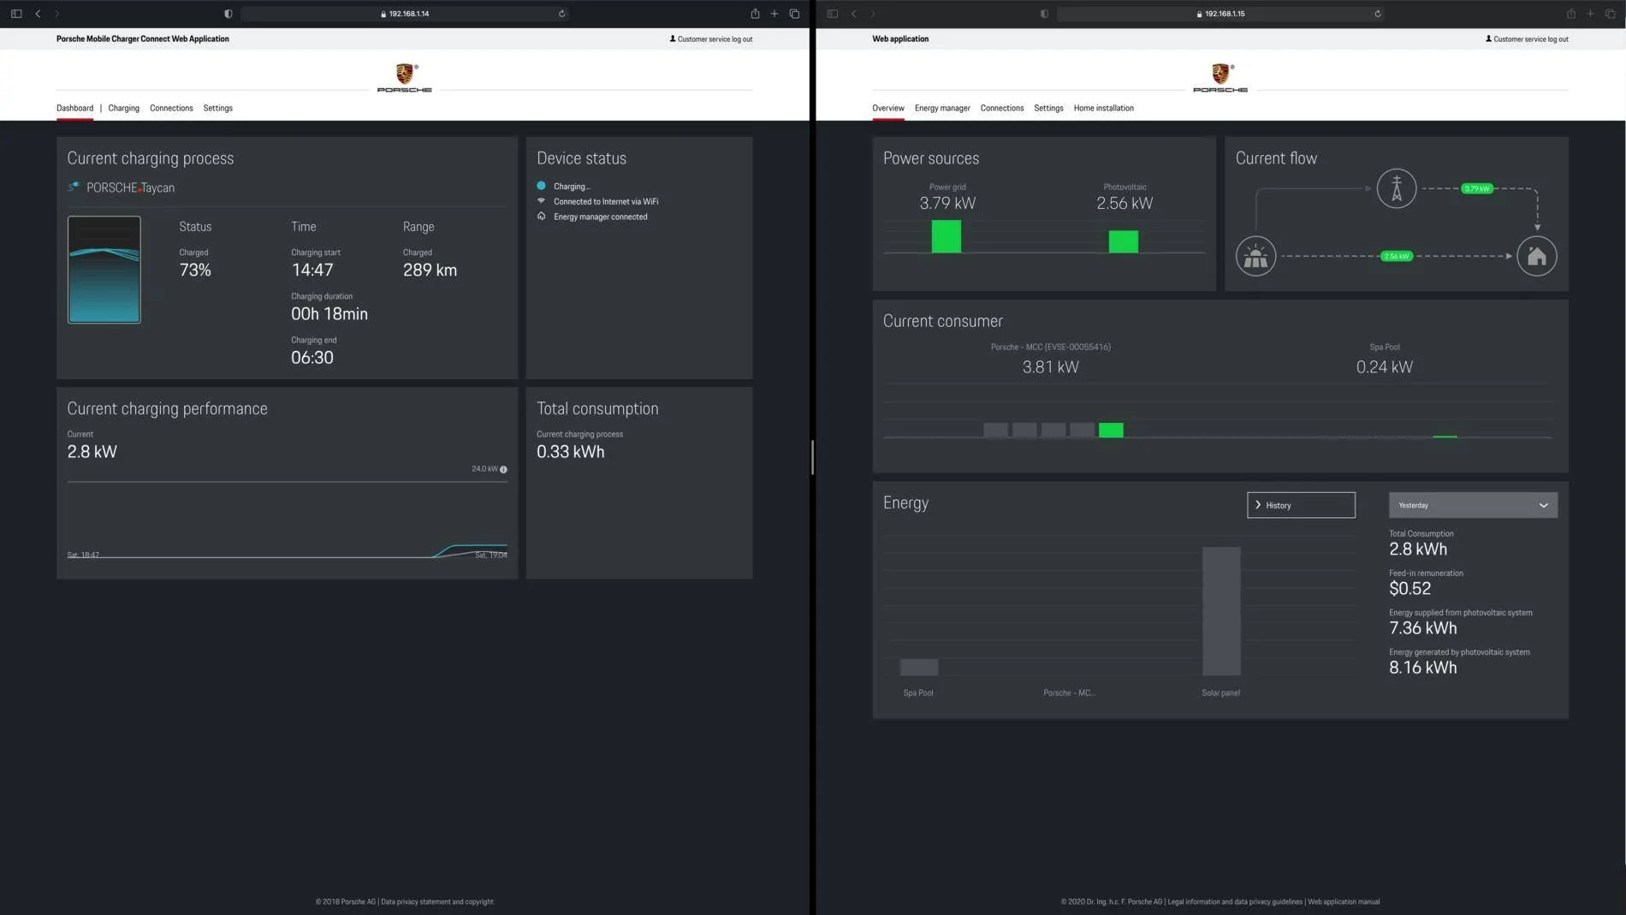Open a new tab with the left plus icon
The width and height of the screenshot is (1626, 915).
[x=774, y=14]
